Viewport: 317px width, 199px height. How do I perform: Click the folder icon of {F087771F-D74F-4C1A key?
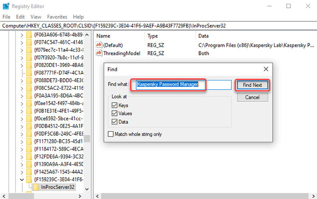(29, 73)
